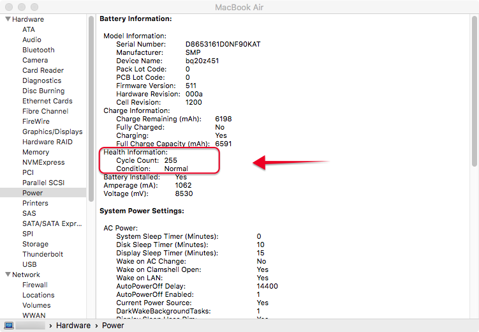Screen dimensions: 479x332
Task: Click the Condition value Normal
Action: [x=176, y=169]
